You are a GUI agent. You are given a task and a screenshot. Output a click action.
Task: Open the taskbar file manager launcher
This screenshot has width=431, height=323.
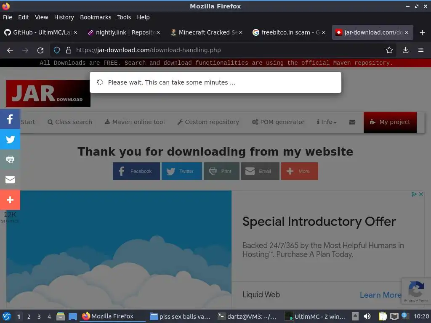[x=61, y=316]
